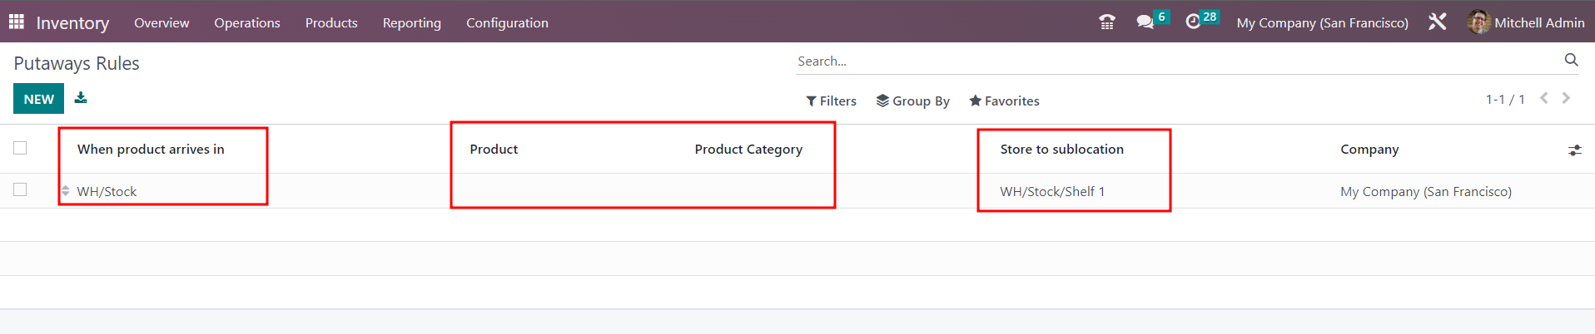Expand the Group By dropdown

tap(912, 101)
